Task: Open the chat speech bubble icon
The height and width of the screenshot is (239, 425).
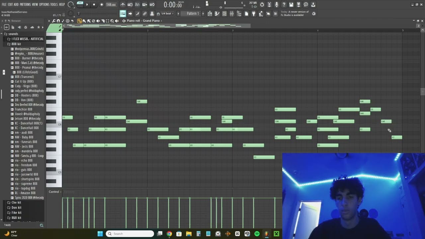Action: click(306, 5)
